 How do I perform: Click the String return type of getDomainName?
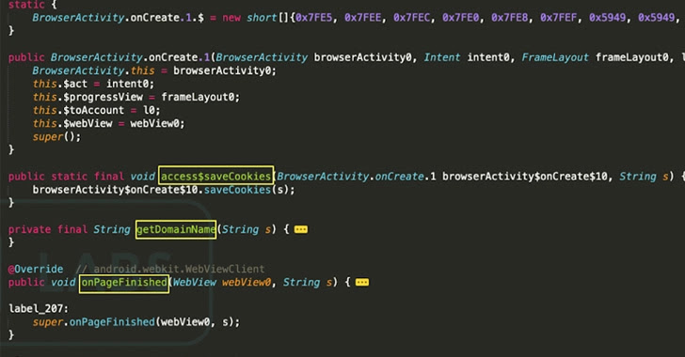tap(112, 229)
